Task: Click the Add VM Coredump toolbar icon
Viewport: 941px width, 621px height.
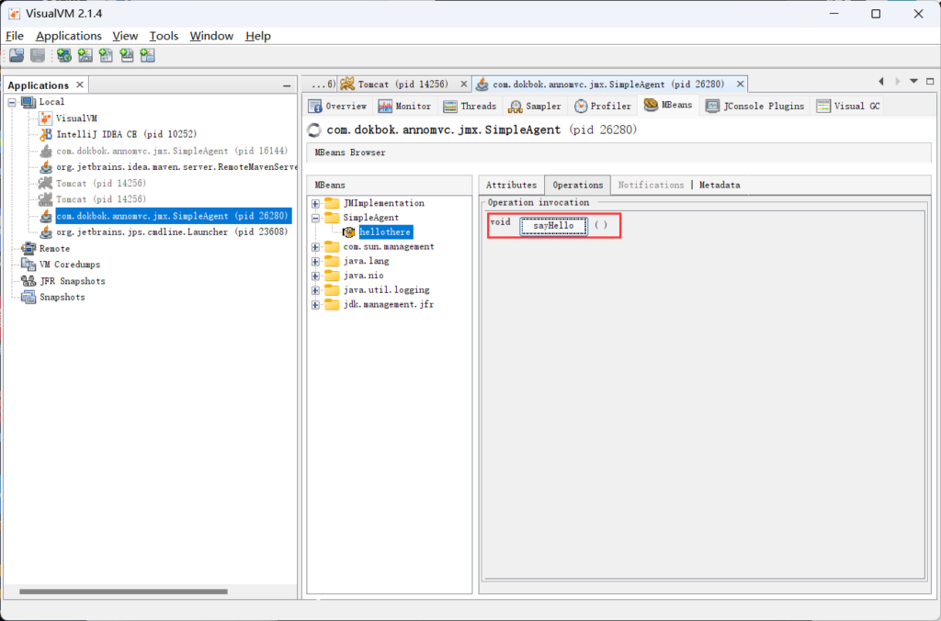Action: pyautogui.click(x=107, y=56)
